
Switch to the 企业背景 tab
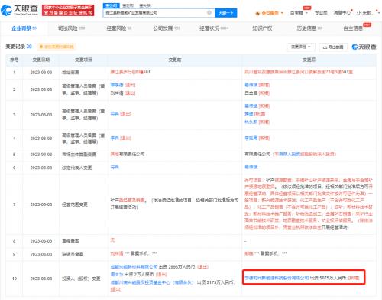pos(24,28)
